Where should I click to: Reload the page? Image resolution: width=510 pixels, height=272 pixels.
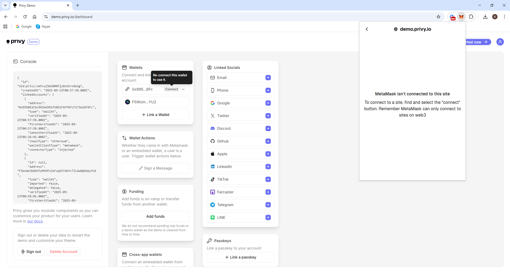[x=25, y=17]
